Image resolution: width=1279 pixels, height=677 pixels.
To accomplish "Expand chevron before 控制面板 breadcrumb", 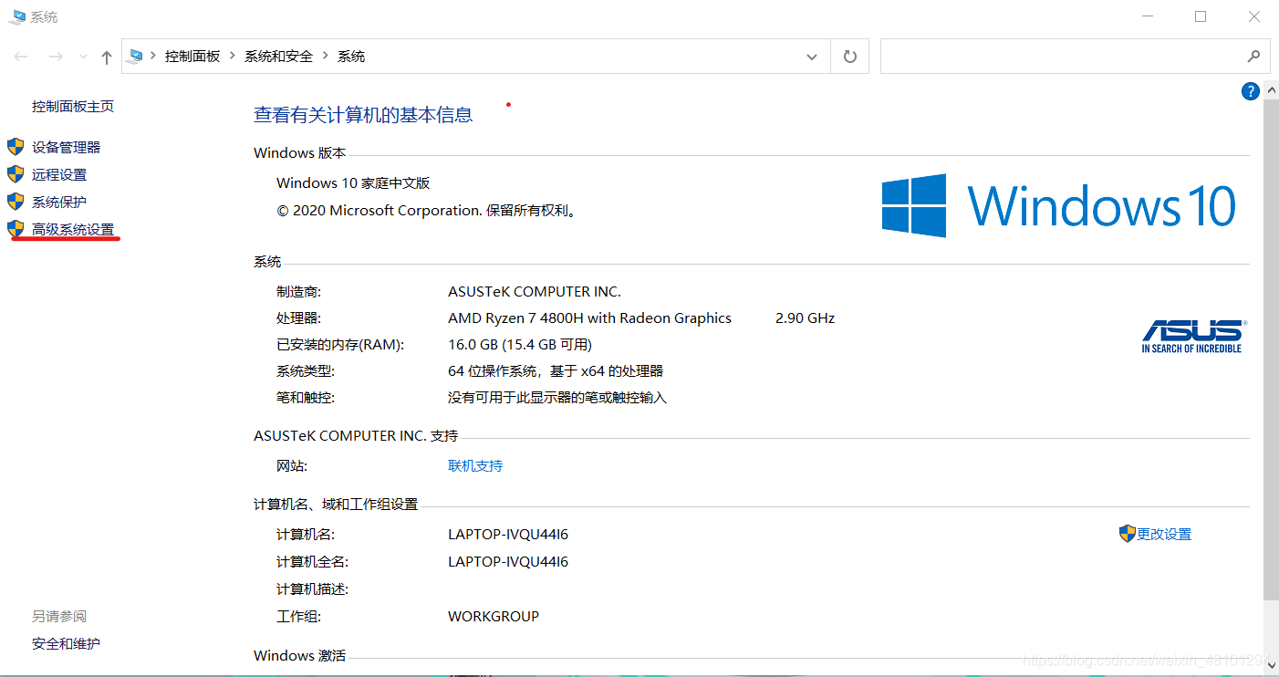I will (x=153, y=57).
